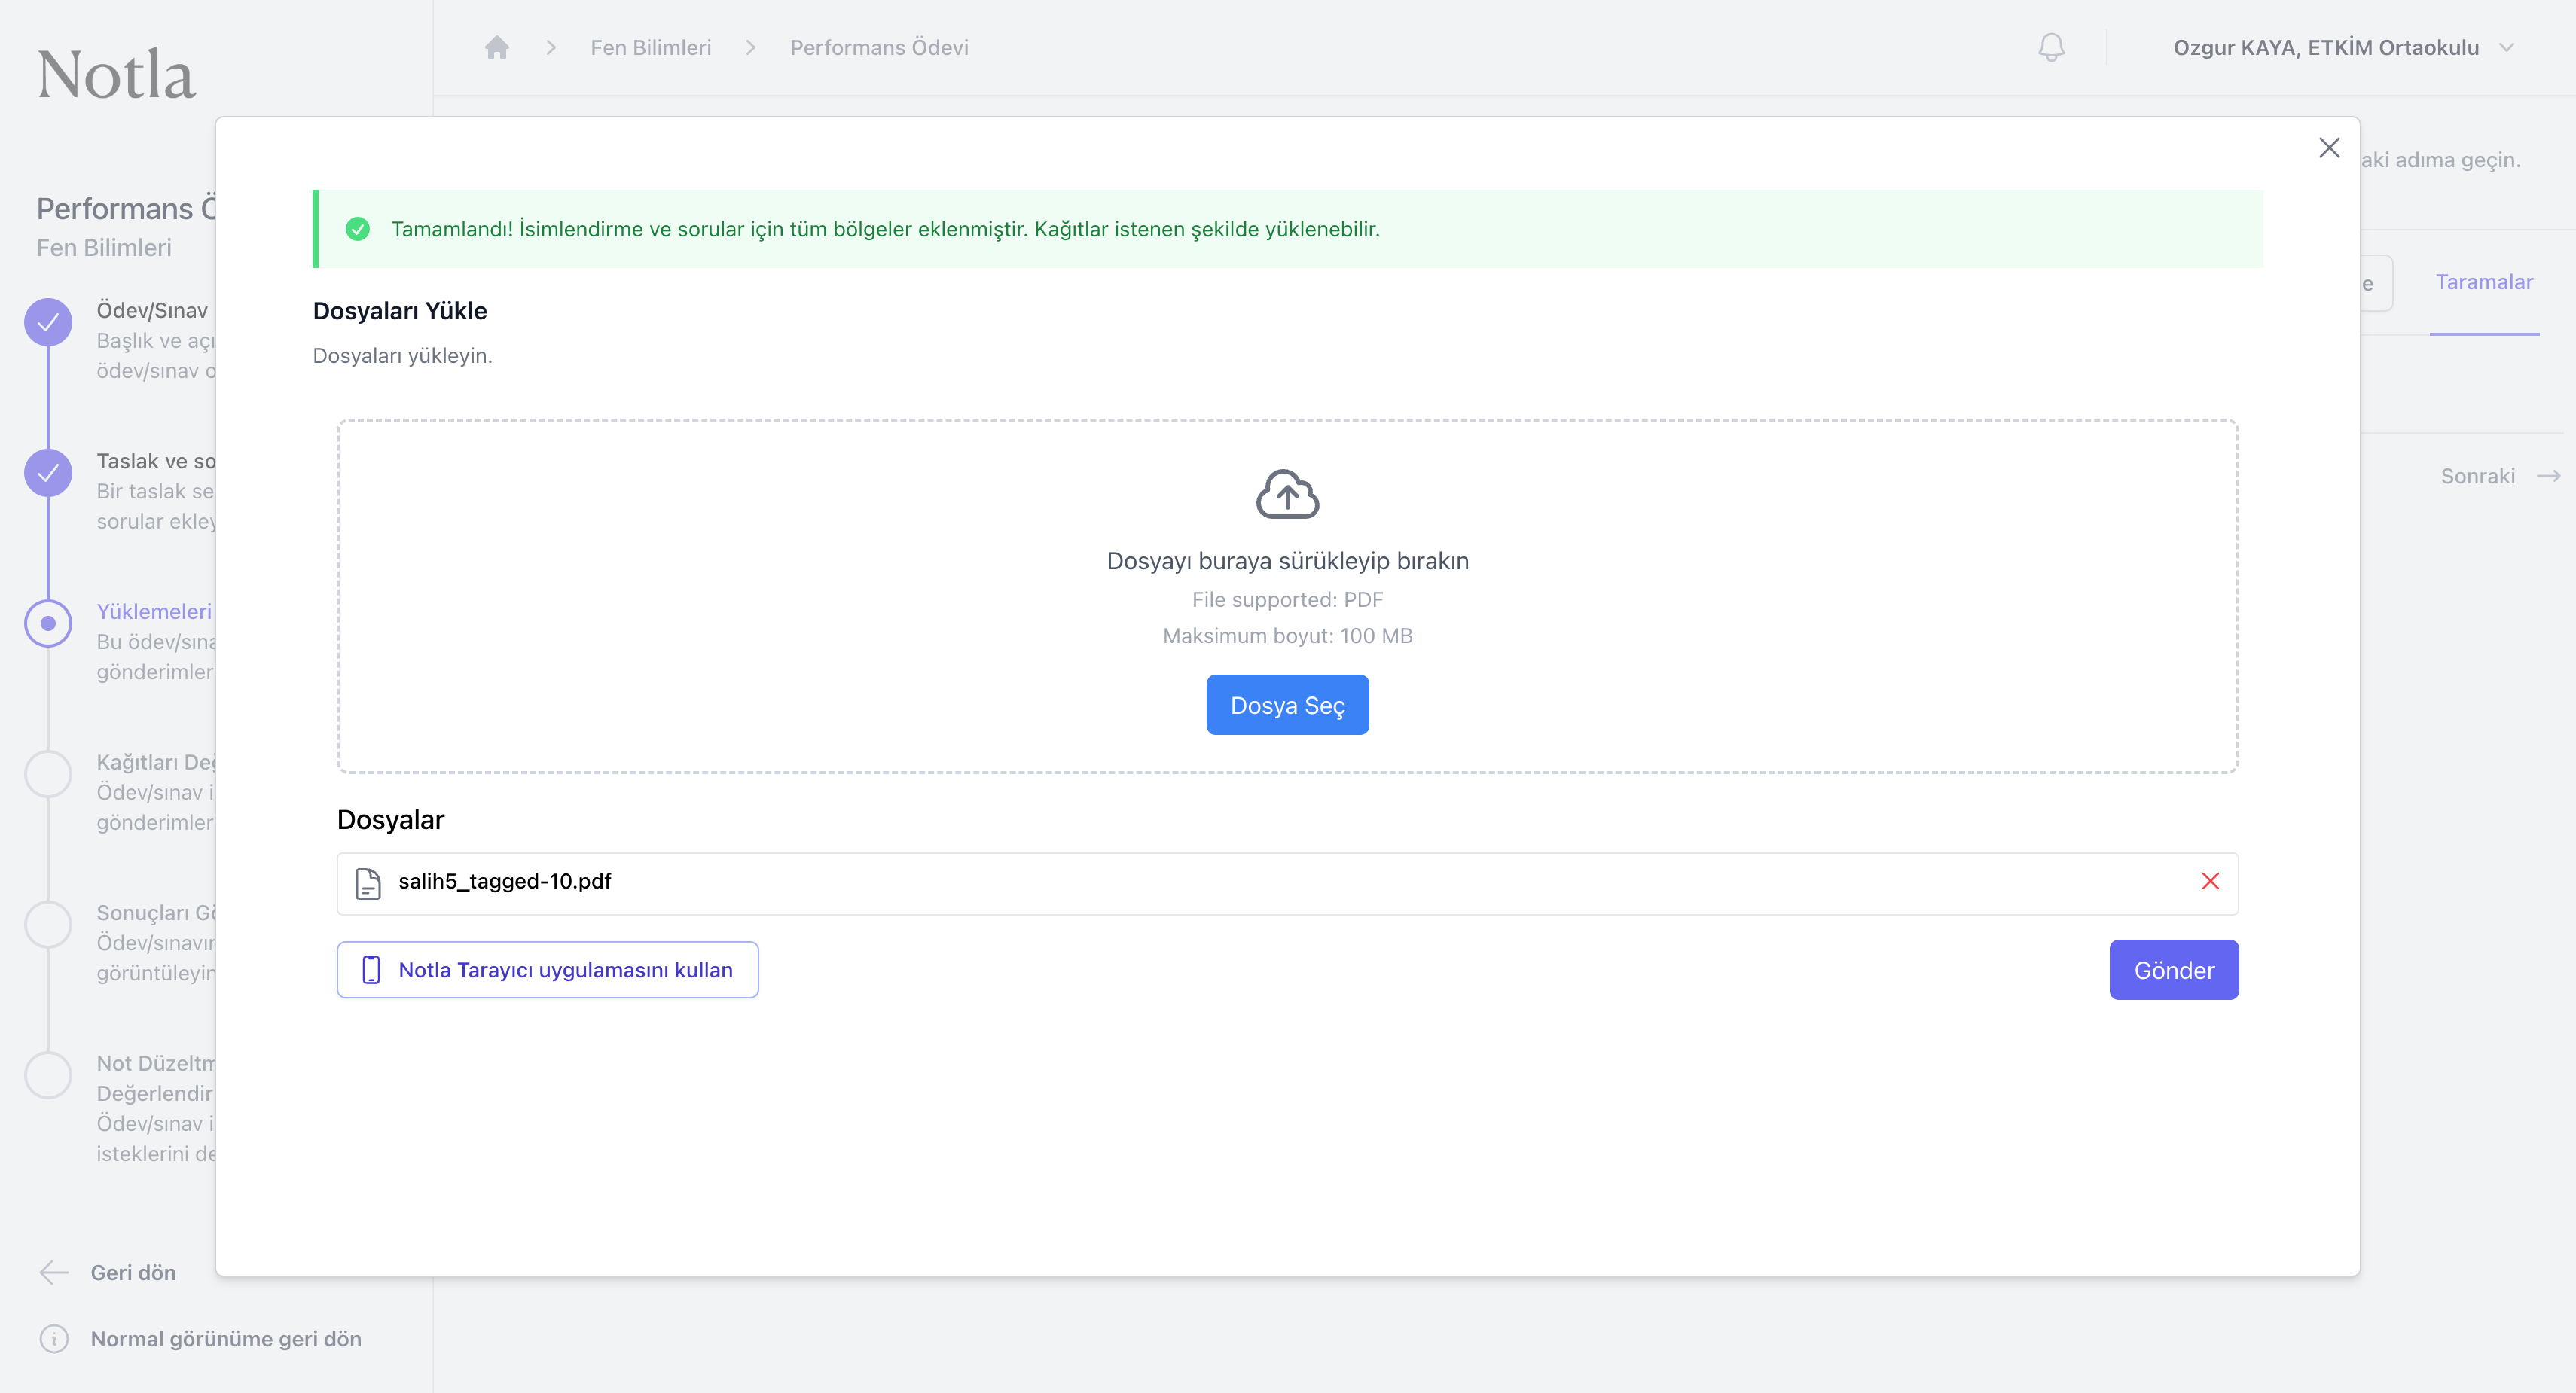Click the Not Düzeltme step circle
The height and width of the screenshot is (1393, 2576).
pyautogui.click(x=48, y=1075)
